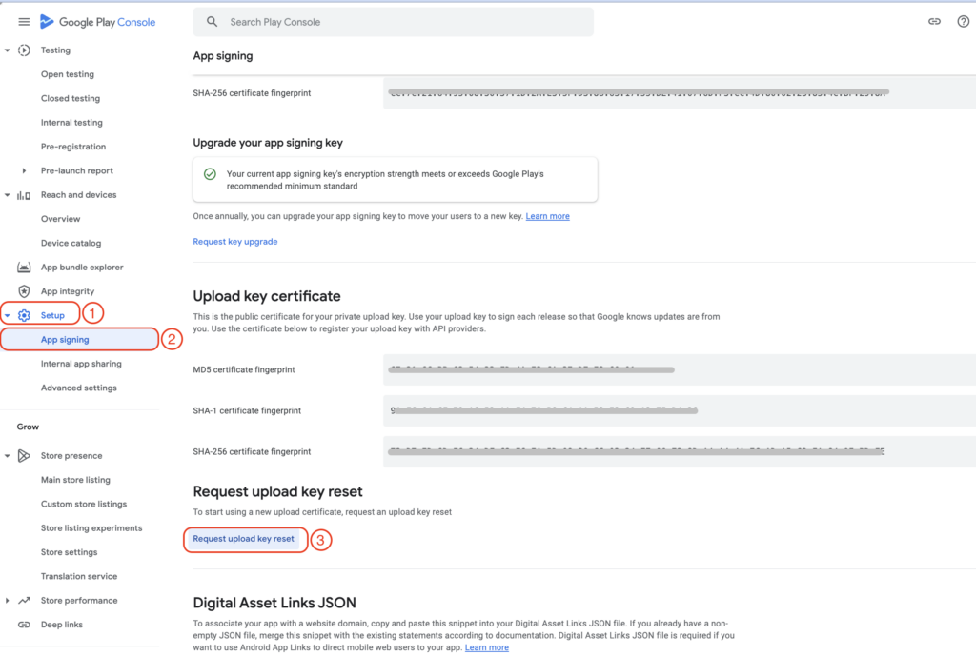The width and height of the screenshot is (976, 656).
Task: Click the Google Play Console logo
Action: point(98,22)
